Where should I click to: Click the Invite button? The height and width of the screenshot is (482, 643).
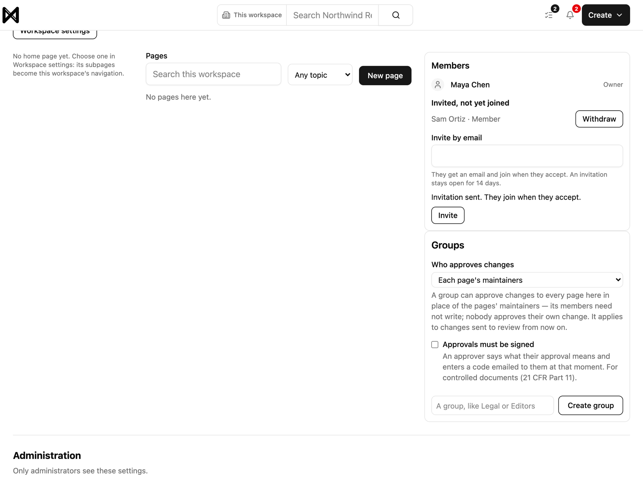tap(448, 215)
